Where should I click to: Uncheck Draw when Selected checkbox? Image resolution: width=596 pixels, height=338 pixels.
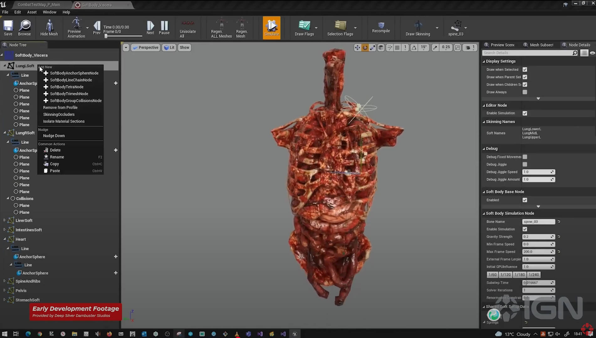(x=525, y=69)
